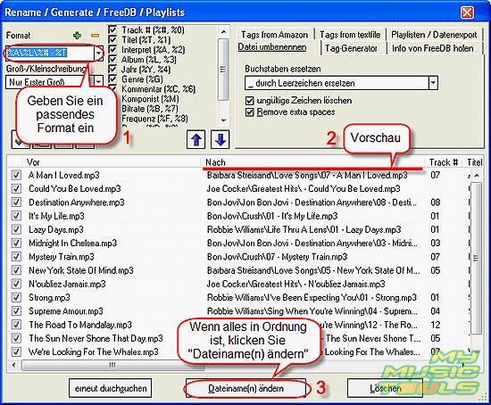Uncheck file Destination Anywhere.mp3
The height and width of the screenshot is (405, 491).
(16, 202)
